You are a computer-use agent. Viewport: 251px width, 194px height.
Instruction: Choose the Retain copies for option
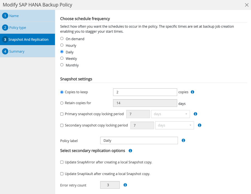click(x=62, y=103)
